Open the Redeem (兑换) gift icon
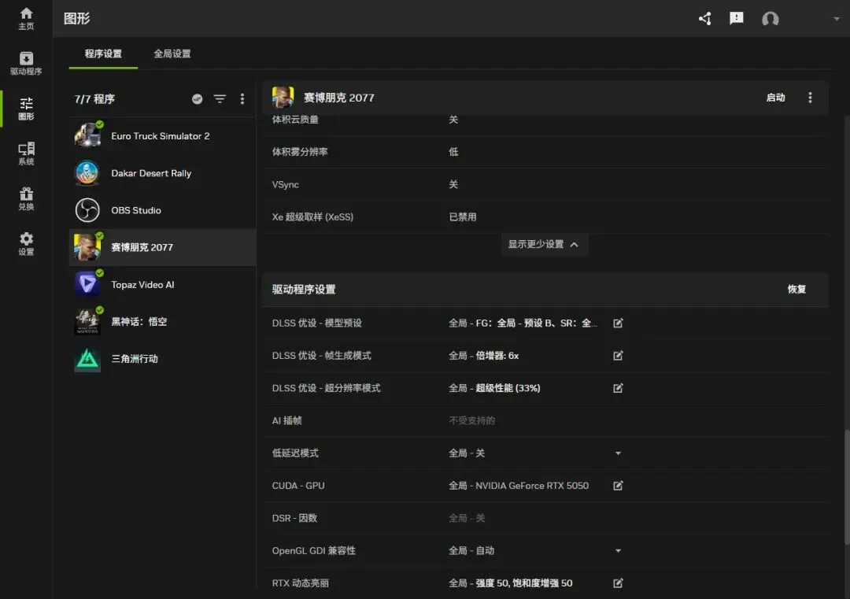 coord(26,198)
